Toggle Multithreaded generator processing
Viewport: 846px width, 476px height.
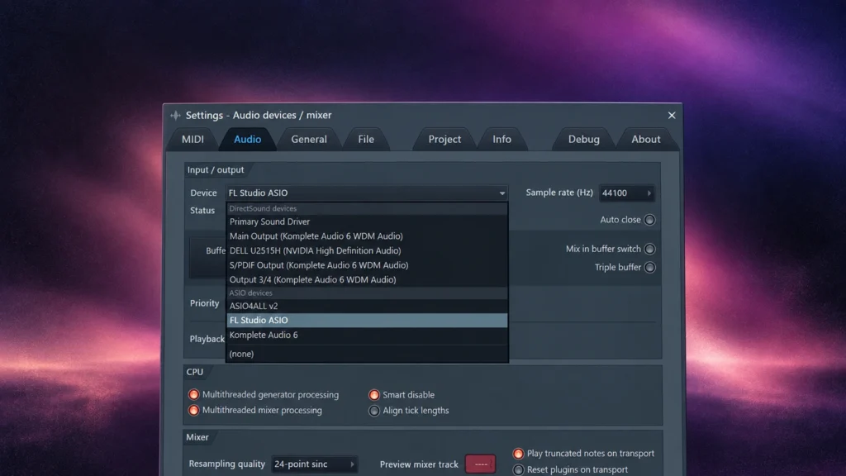193,395
